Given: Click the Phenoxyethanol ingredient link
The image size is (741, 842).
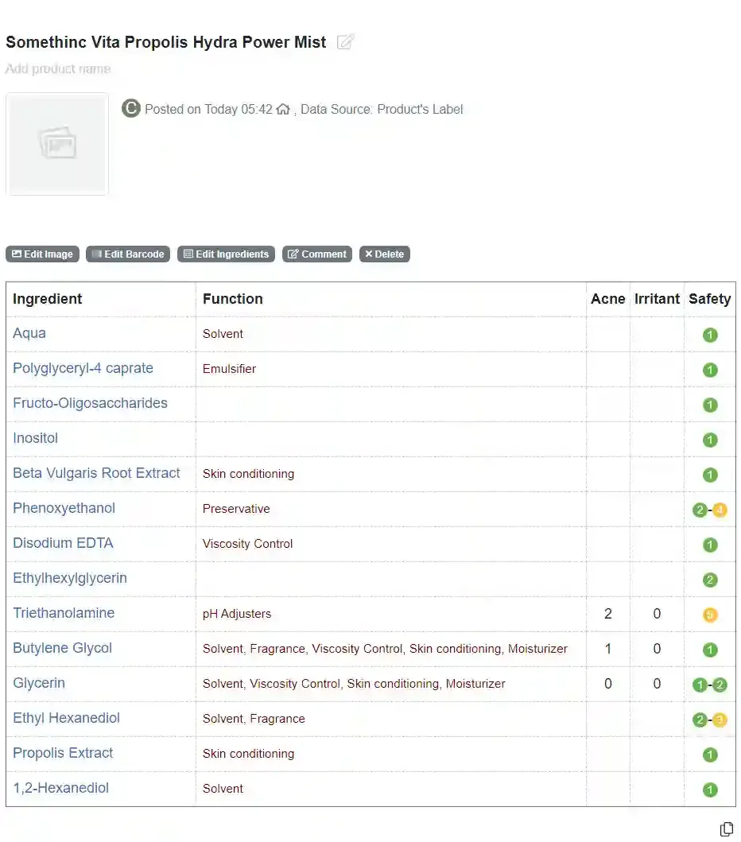Looking at the screenshot, I should pos(64,508).
